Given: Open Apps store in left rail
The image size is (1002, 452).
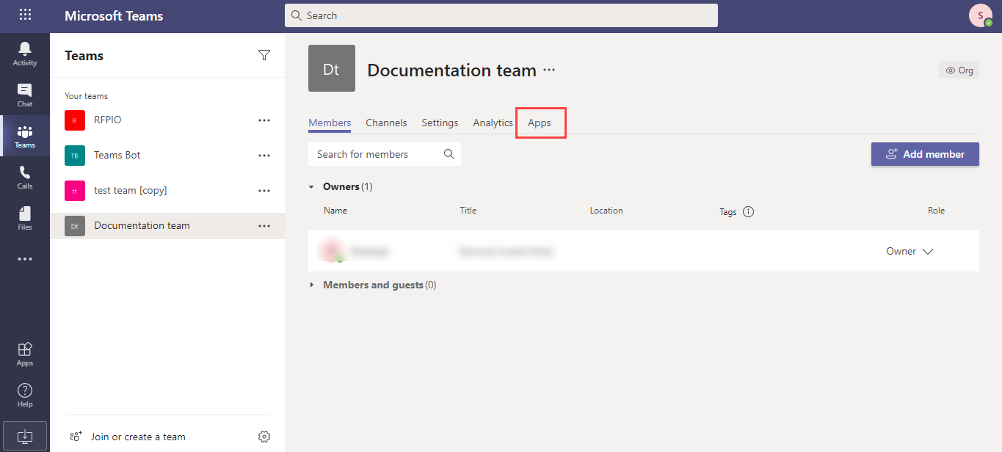Looking at the screenshot, I should tap(25, 354).
